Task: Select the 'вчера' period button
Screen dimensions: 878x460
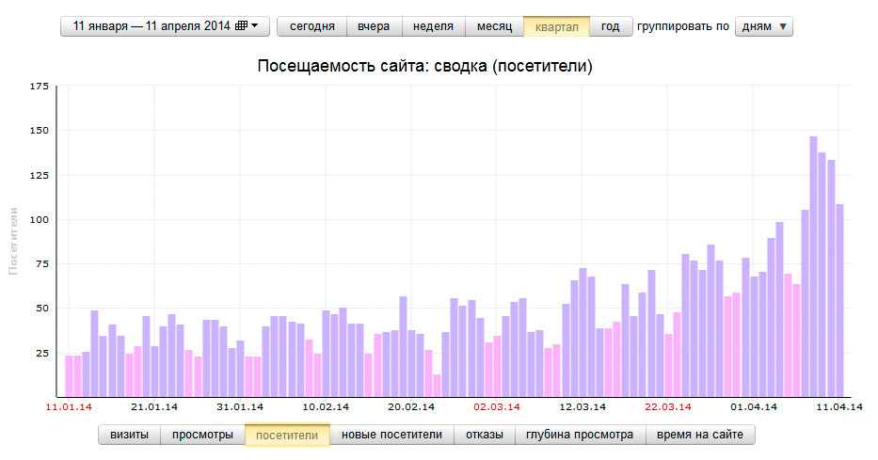Action: click(374, 26)
